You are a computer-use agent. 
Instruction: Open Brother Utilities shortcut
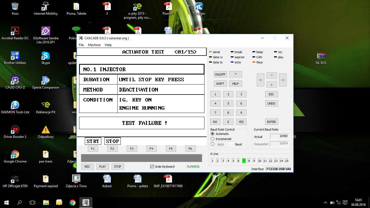click(15, 58)
